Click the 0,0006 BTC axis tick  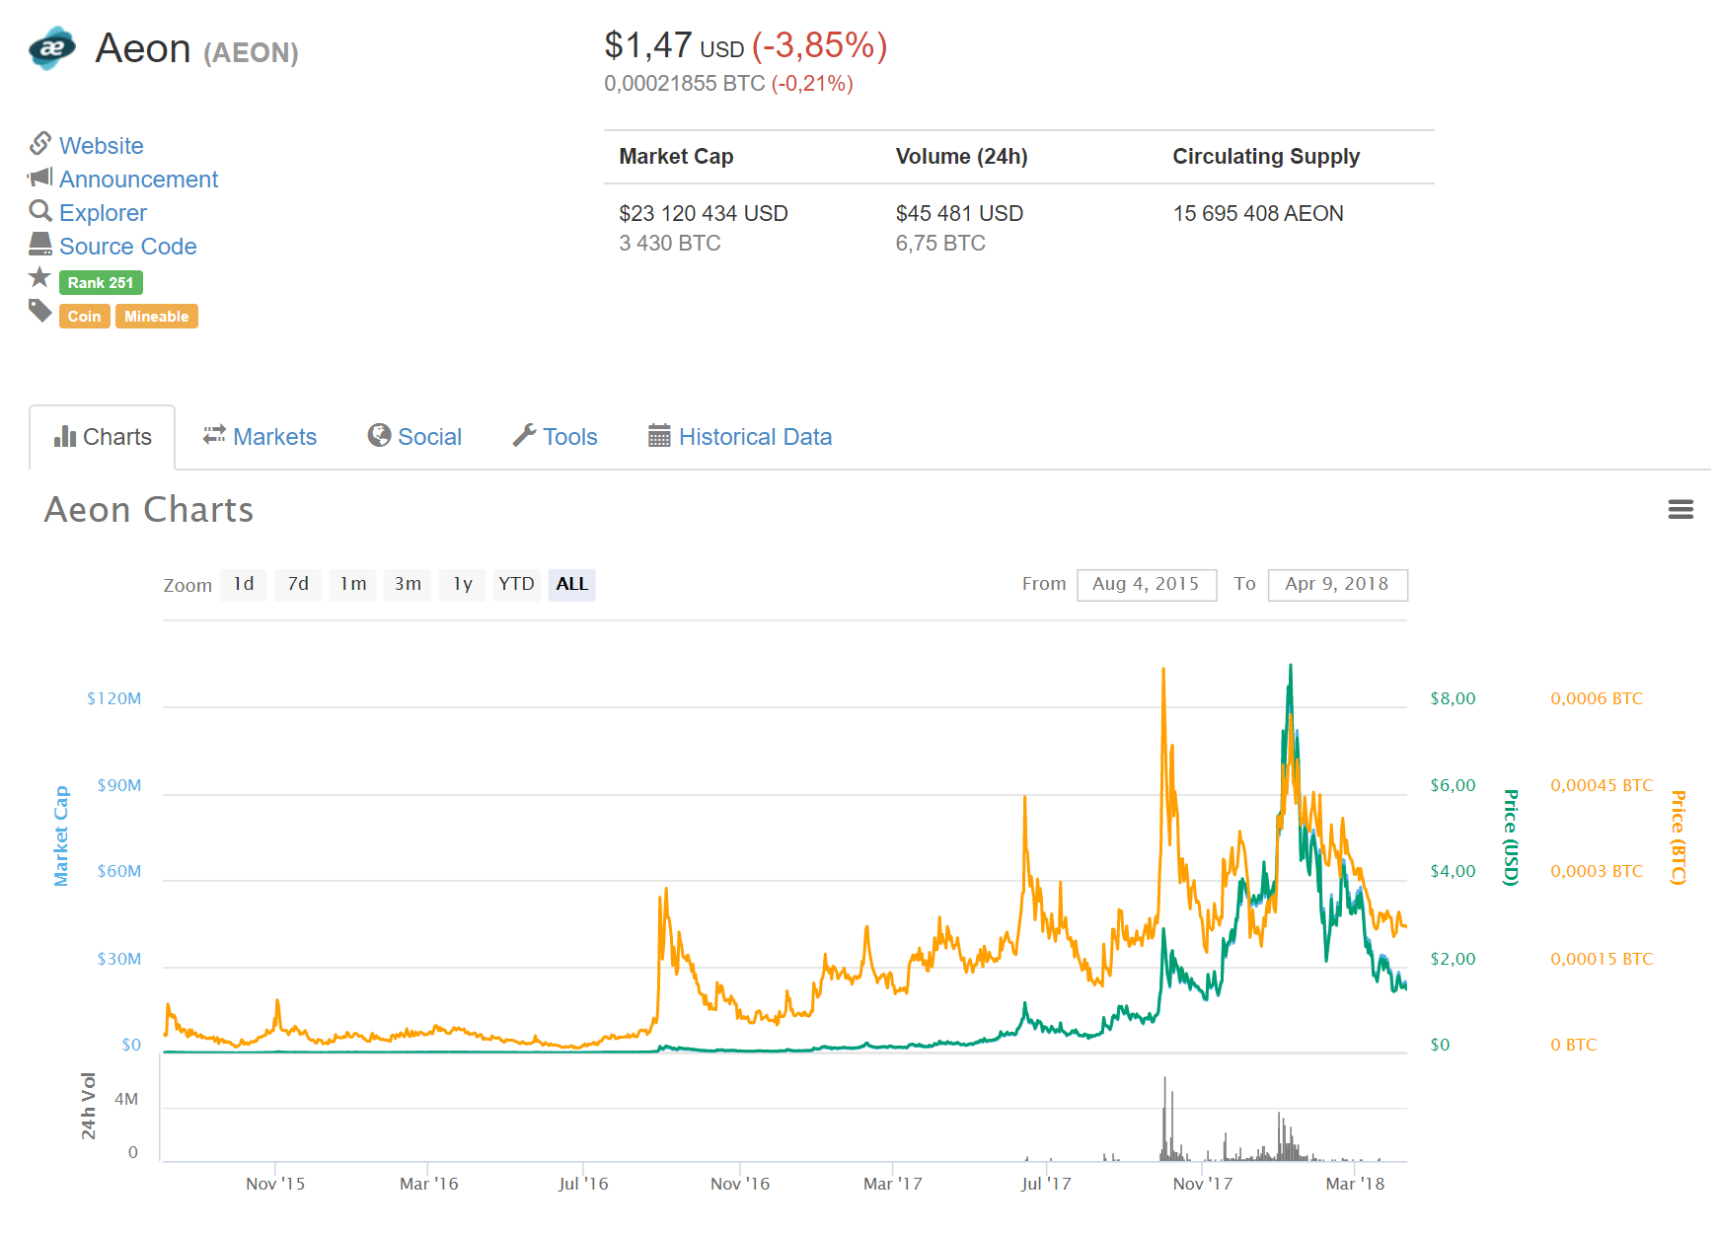pos(1597,698)
